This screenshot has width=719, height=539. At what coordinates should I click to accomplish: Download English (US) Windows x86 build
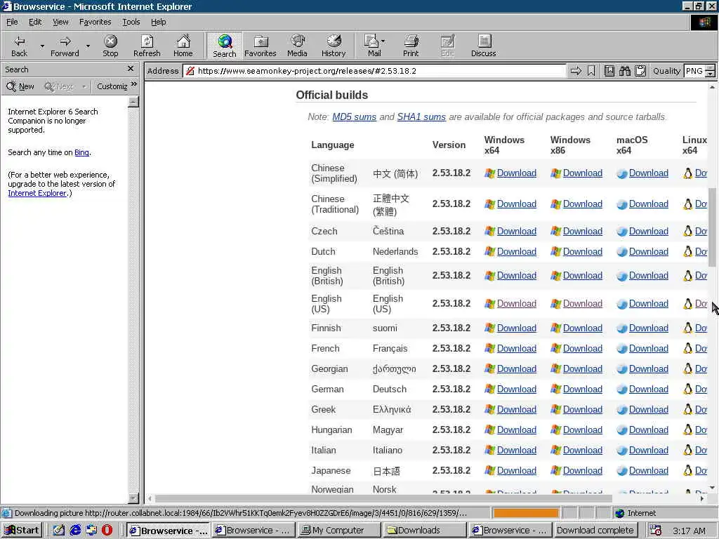pos(582,303)
